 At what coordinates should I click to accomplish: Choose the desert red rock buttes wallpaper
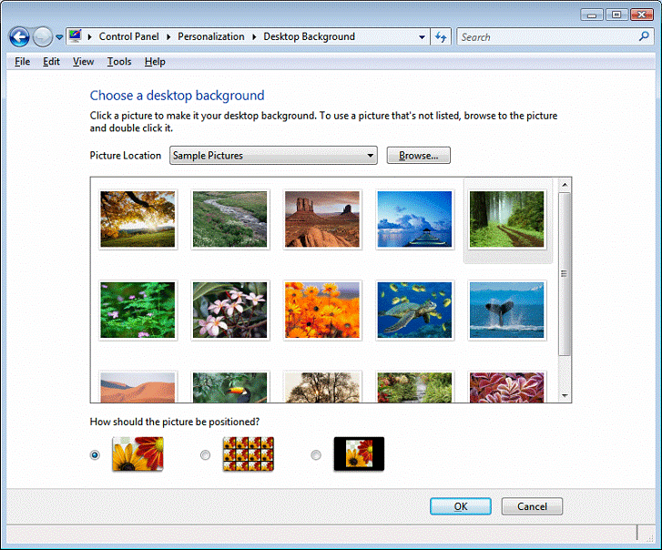tap(322, 219)
